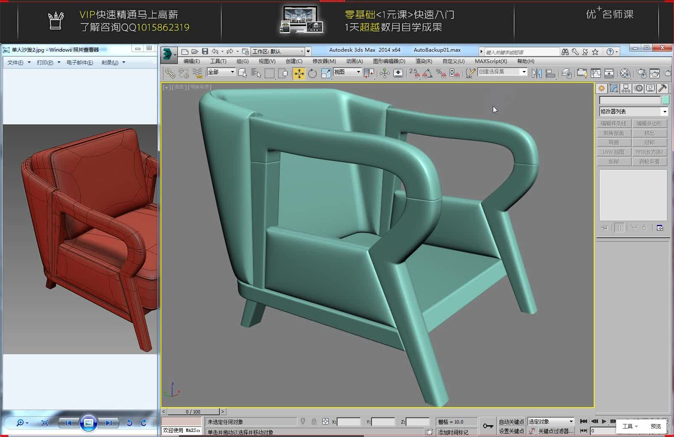
Task: Switch to the Hierarchy command panel
Action: [x=626, y=88]
